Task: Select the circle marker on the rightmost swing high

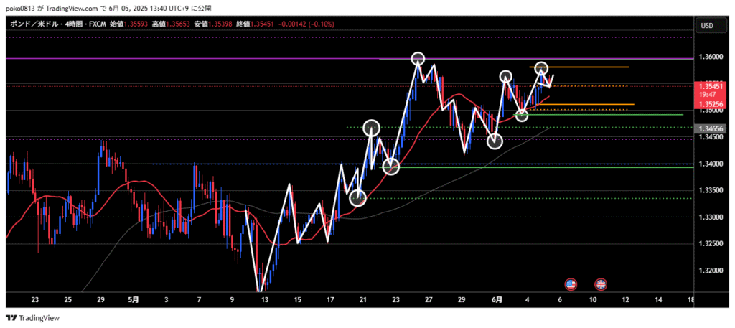Action: click(541, 68)
